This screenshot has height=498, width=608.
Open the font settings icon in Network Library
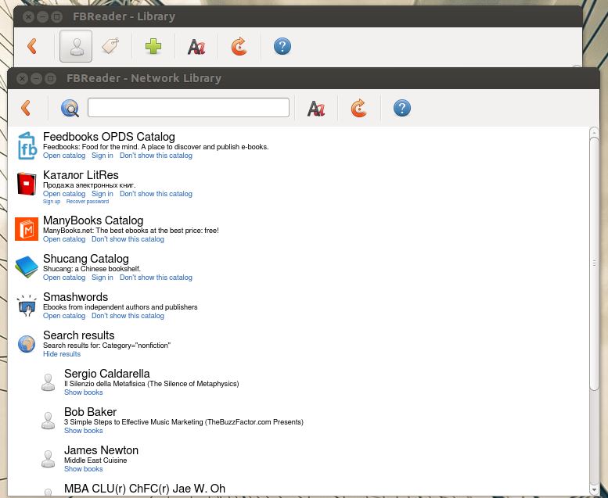316,109
